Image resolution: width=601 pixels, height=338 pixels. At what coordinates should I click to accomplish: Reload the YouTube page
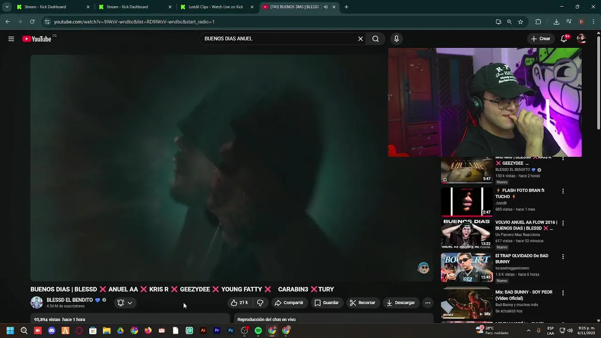pyautogui.click(x=32, y=22)
